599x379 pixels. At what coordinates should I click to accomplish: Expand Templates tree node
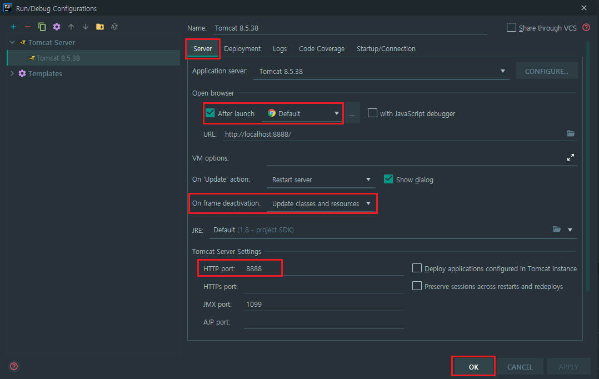tap(12, 73)
